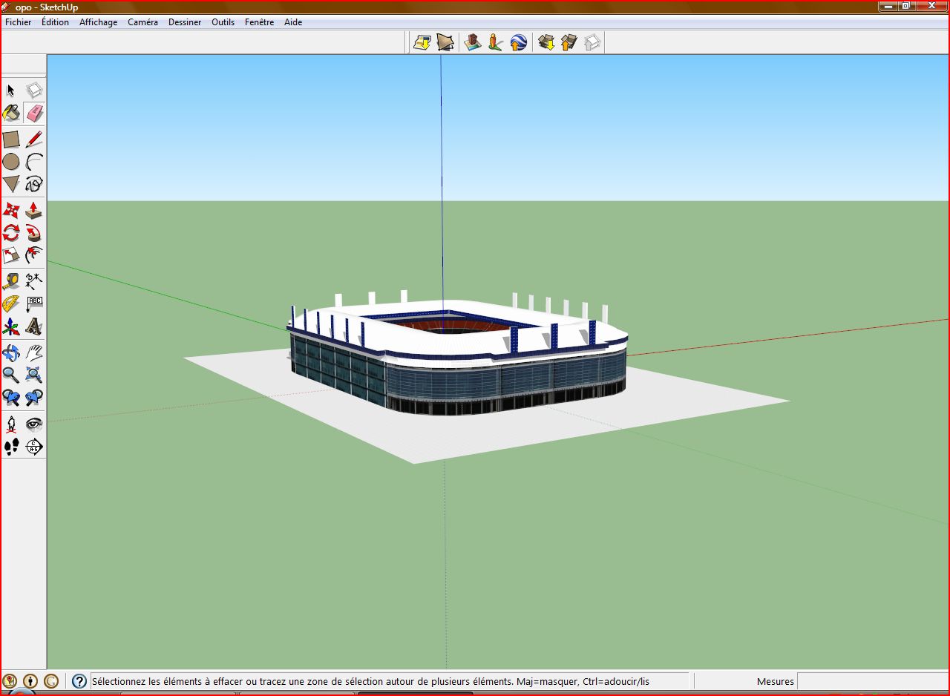Activate the pink Eraser tool
950x696 pixels.
pyautogui.click(x=34, y=114)
